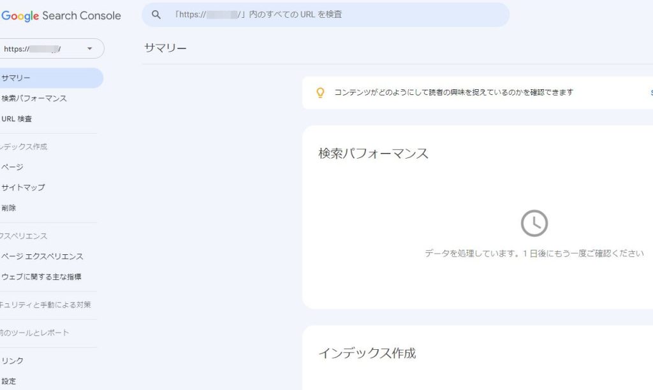
Task: Expand セキュリティと手動による対策 section
Action: click(x=46, y=305)
